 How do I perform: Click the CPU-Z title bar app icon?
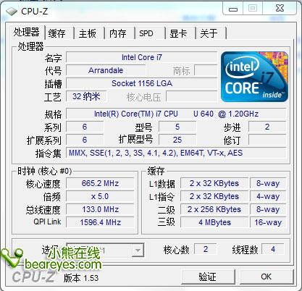coord(12,12)
